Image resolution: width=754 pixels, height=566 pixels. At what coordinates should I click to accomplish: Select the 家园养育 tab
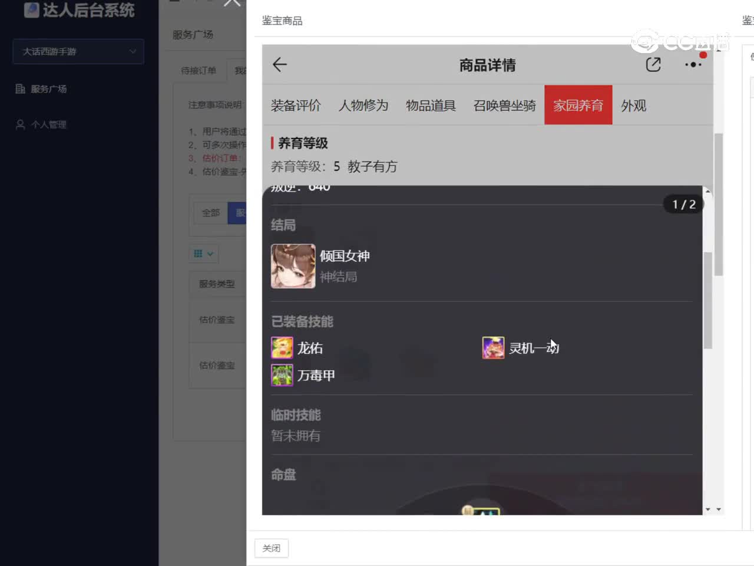pos(578,105)
